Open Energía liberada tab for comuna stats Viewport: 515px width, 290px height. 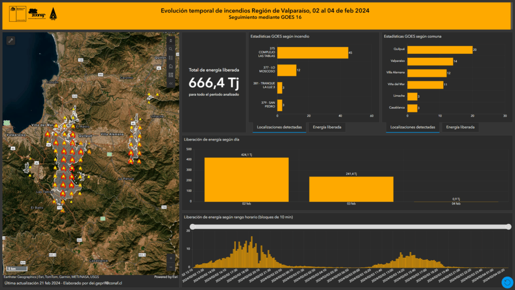tap(460, 127)
